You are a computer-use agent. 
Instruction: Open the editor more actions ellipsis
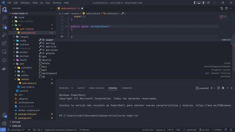click(231, 8)
